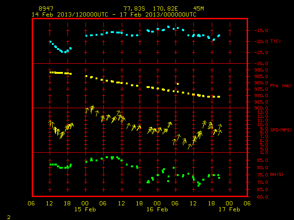Viewport: 294px width, 220px height.
Task: Click the date range title line
Action: click(x=114, y=15)
